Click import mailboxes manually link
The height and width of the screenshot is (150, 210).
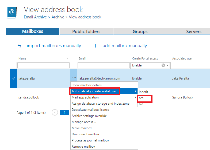[54, 46]
